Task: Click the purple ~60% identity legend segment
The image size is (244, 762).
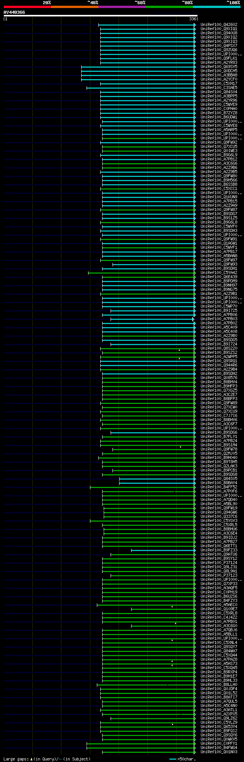Action: tap(122, 7)
